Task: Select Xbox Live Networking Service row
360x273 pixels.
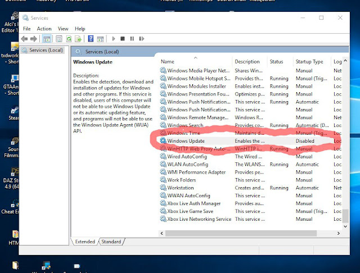Action: pos(250,219)
